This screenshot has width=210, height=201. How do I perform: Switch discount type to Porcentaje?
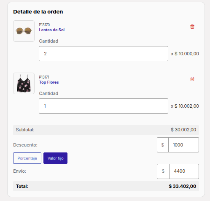tap(27, 158)
